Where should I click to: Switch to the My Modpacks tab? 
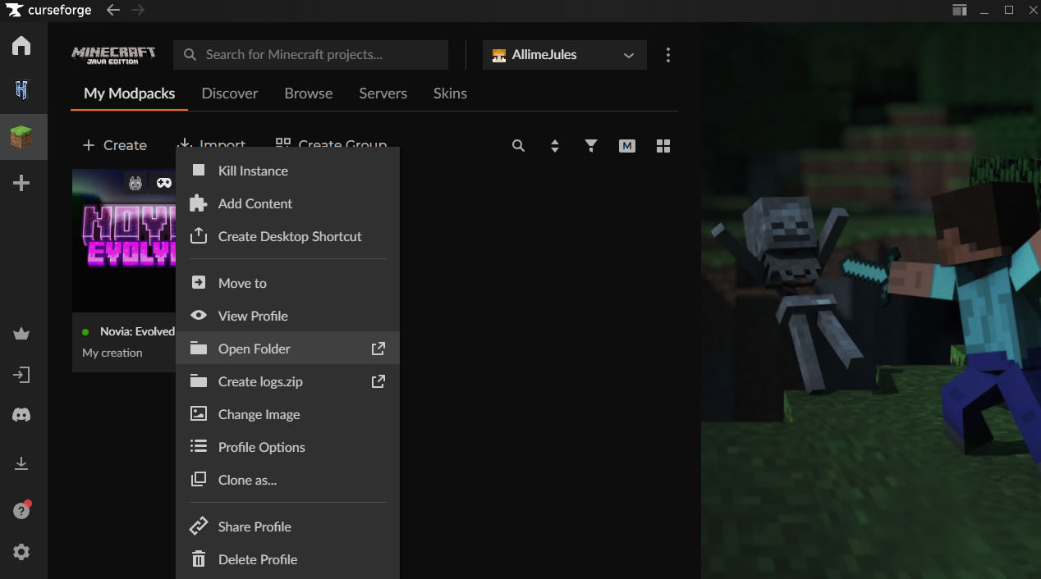click(129, 93)
